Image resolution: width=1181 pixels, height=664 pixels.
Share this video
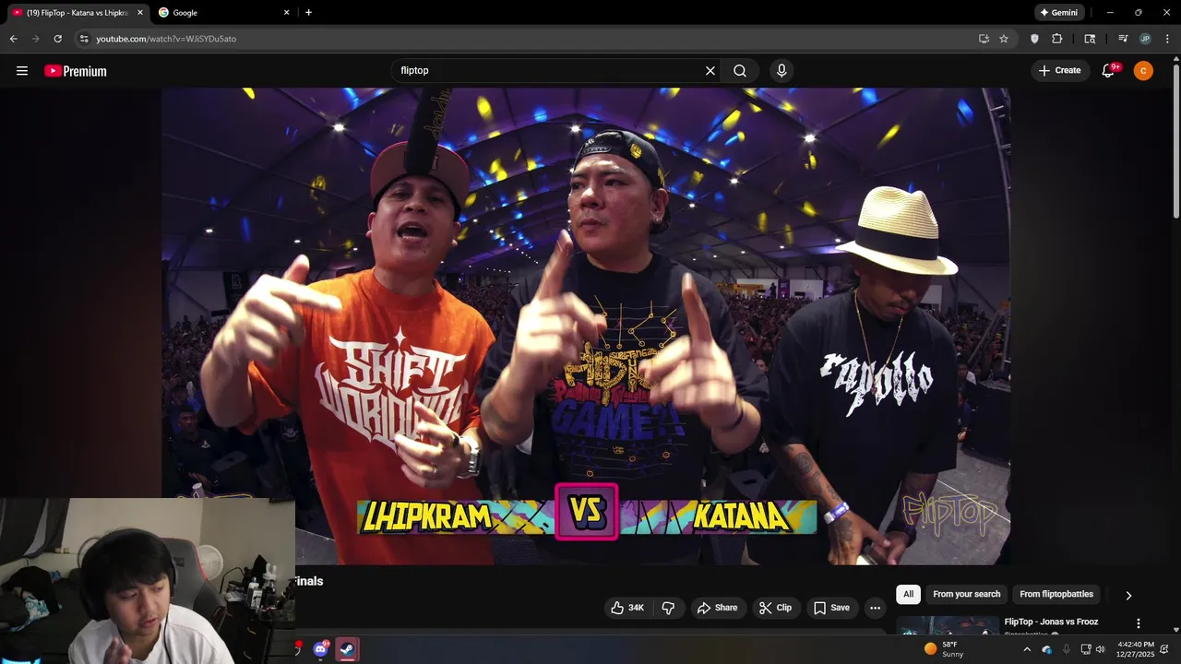coord(717,608)
